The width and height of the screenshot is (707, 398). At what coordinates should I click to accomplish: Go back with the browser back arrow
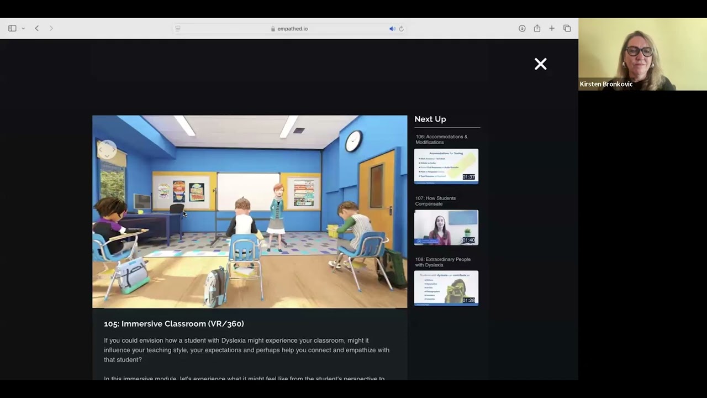coord(37,28)
